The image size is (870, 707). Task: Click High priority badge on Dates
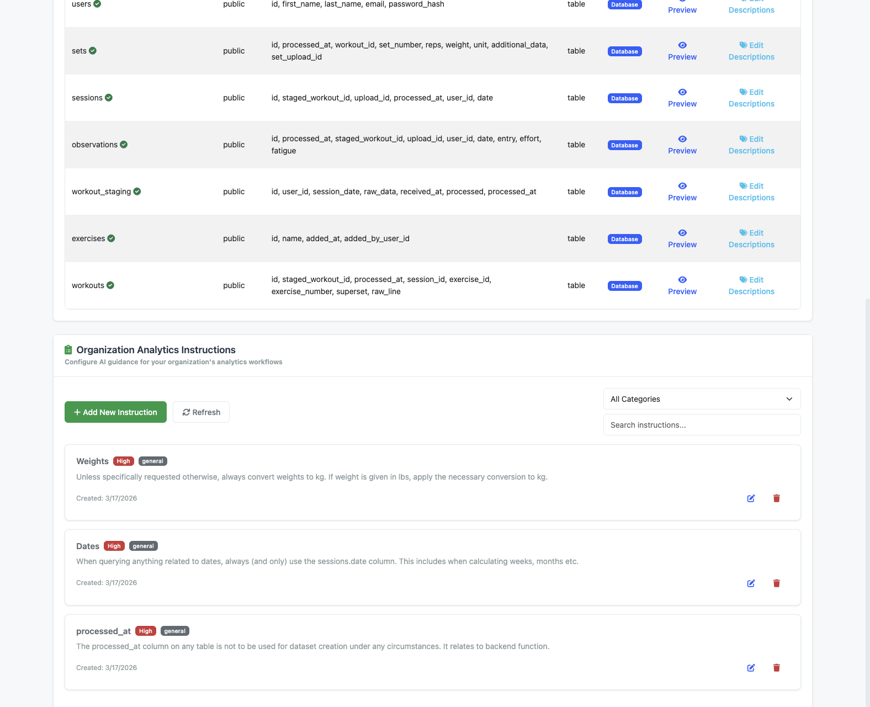point(114,546)
